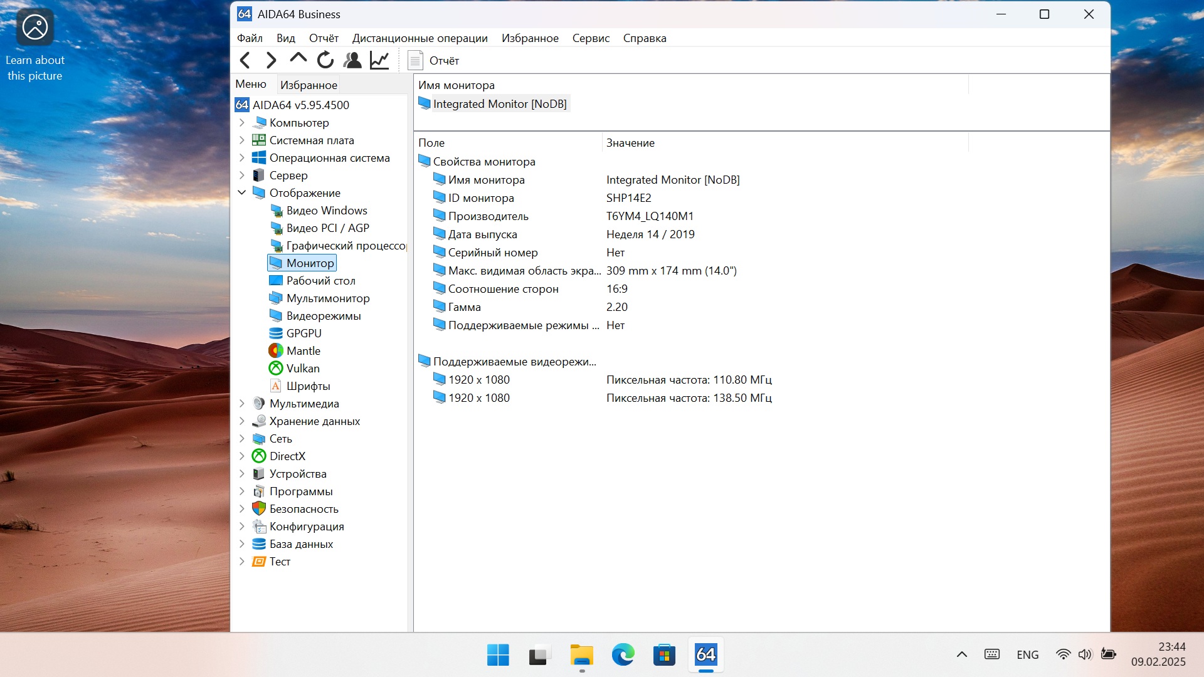Expand the Хранение данных node

tap(242, 421)
